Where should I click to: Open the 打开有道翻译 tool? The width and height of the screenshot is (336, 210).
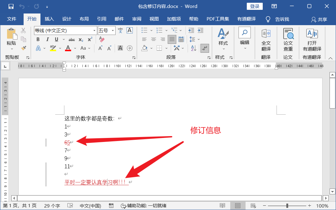click(311, 37)
